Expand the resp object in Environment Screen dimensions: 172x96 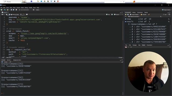126,19
